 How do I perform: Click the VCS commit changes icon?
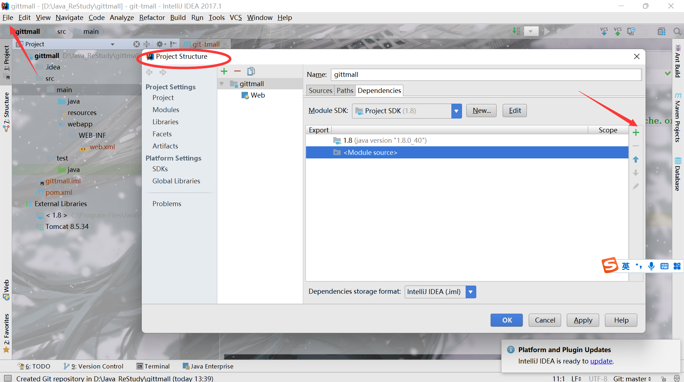pos(618,31)
